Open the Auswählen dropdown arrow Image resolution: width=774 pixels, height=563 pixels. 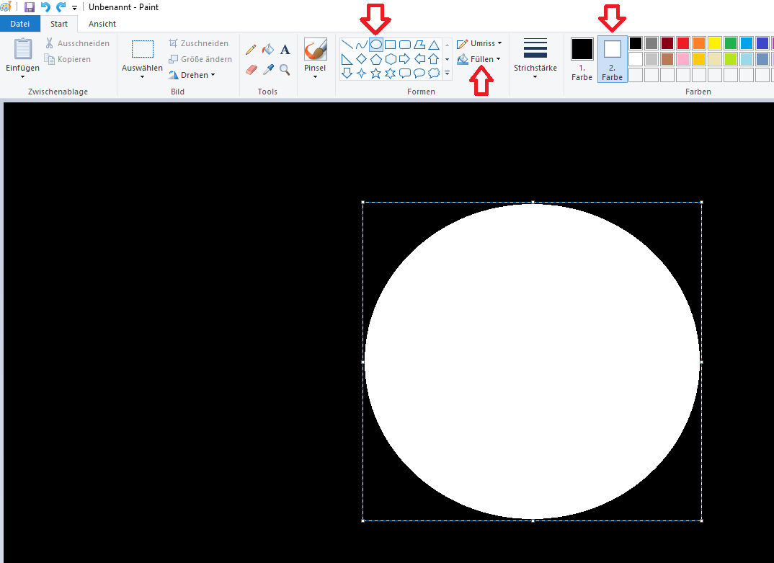pos(142,76)
